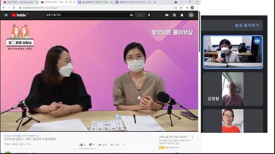Screen dimensions: 275x154
Task: Switch to the Google Docs tab
Action: click(x=95, y=2)
